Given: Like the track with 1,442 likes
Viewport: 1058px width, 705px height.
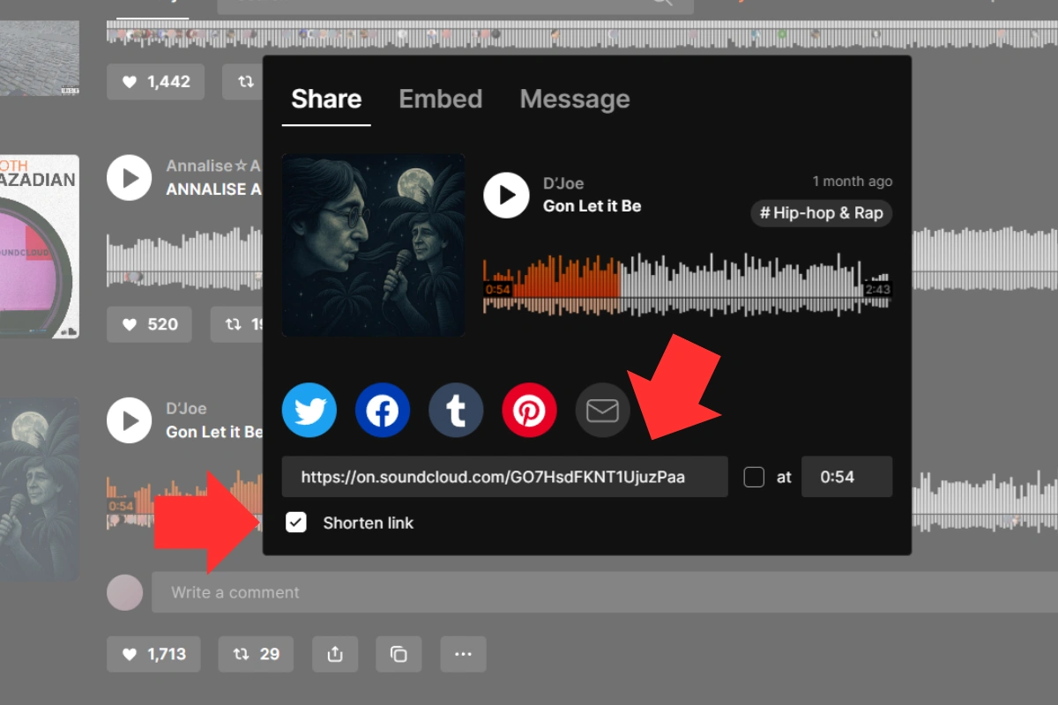Looking at the screenshot, I should tap(156, 82).
